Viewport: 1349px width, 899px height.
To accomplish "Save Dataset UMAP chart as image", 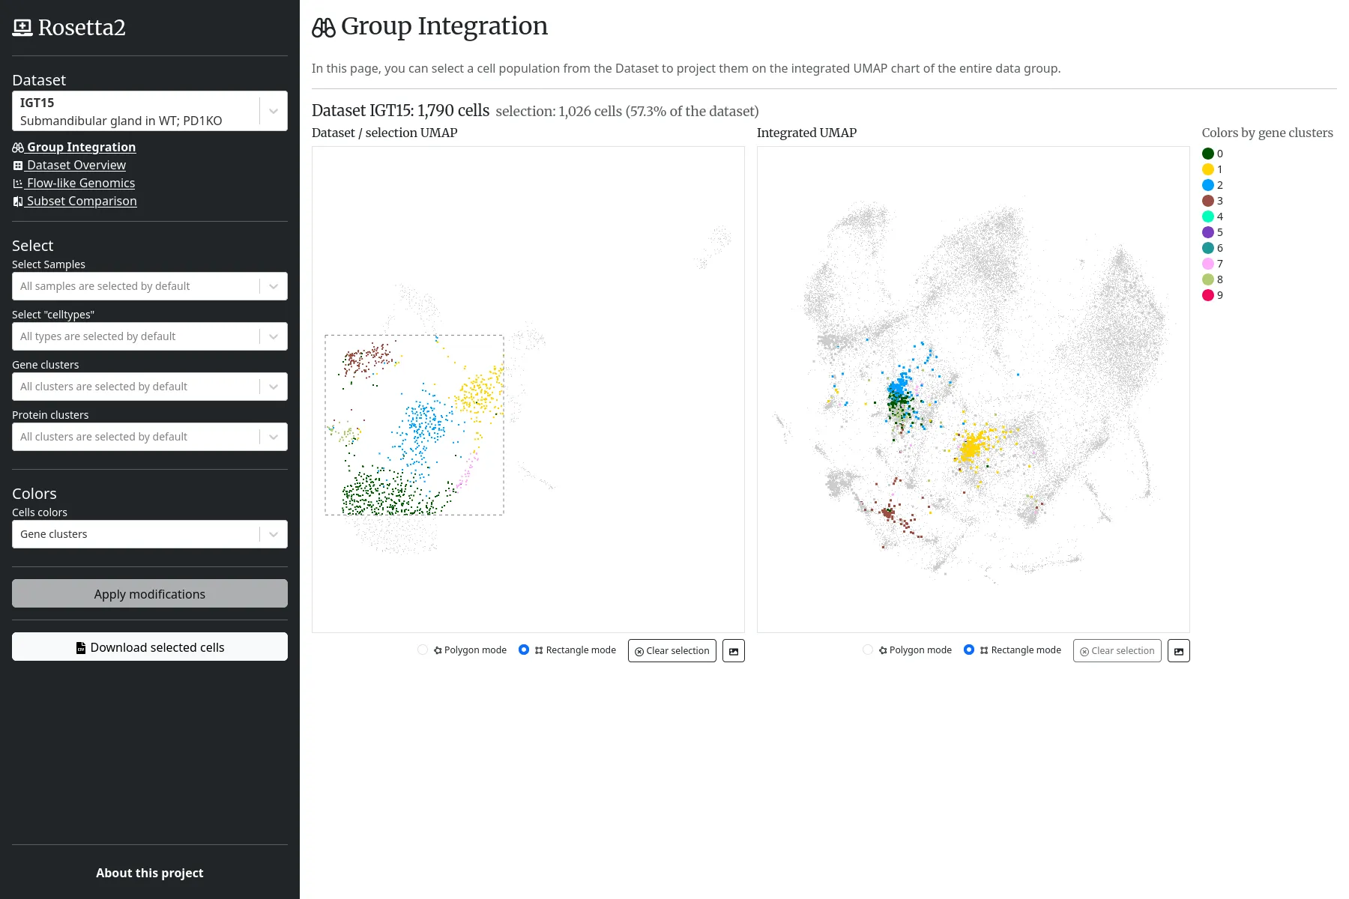I will pos(733,651).
